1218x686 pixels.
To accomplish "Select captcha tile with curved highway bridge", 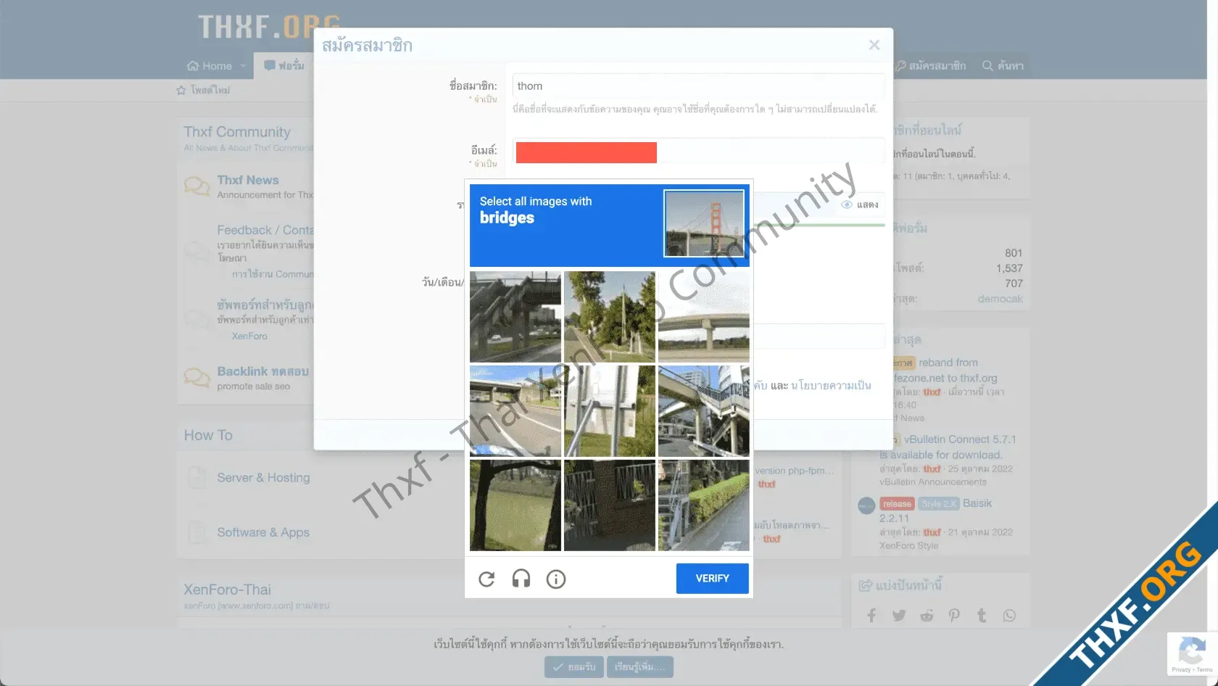I will click(704, 317).
